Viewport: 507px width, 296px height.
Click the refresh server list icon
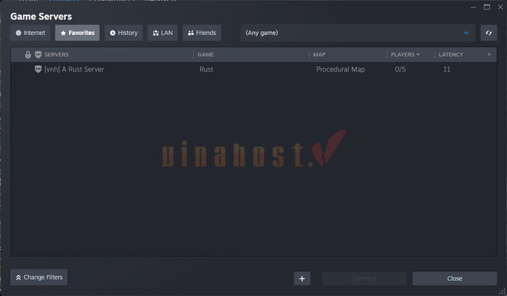489,33
